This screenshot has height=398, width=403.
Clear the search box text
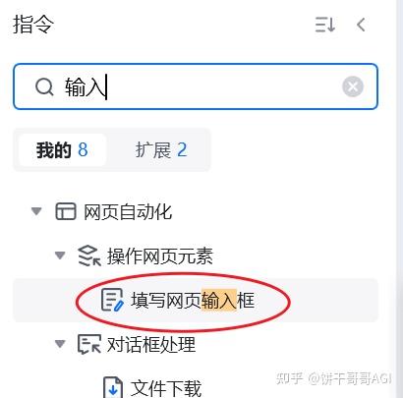click(353, 86)
